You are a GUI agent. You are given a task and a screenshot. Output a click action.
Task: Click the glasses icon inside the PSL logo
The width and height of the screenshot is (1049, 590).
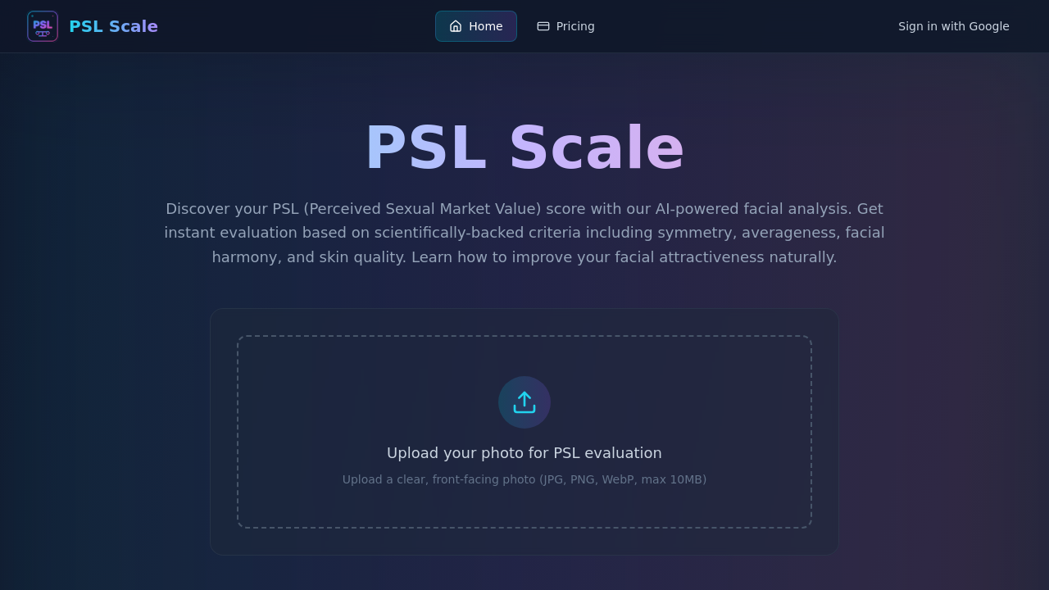pos(43,34)
